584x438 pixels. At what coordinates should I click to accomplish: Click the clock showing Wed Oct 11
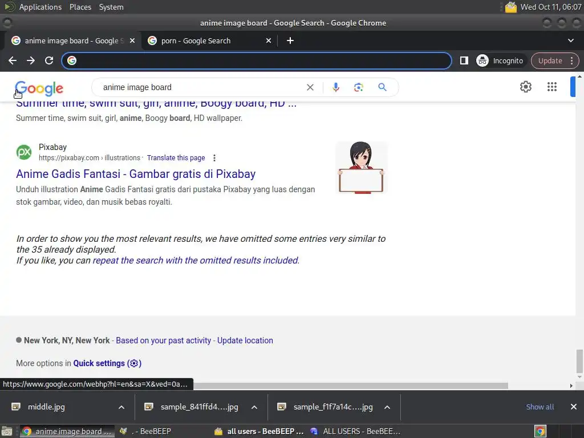550,7
